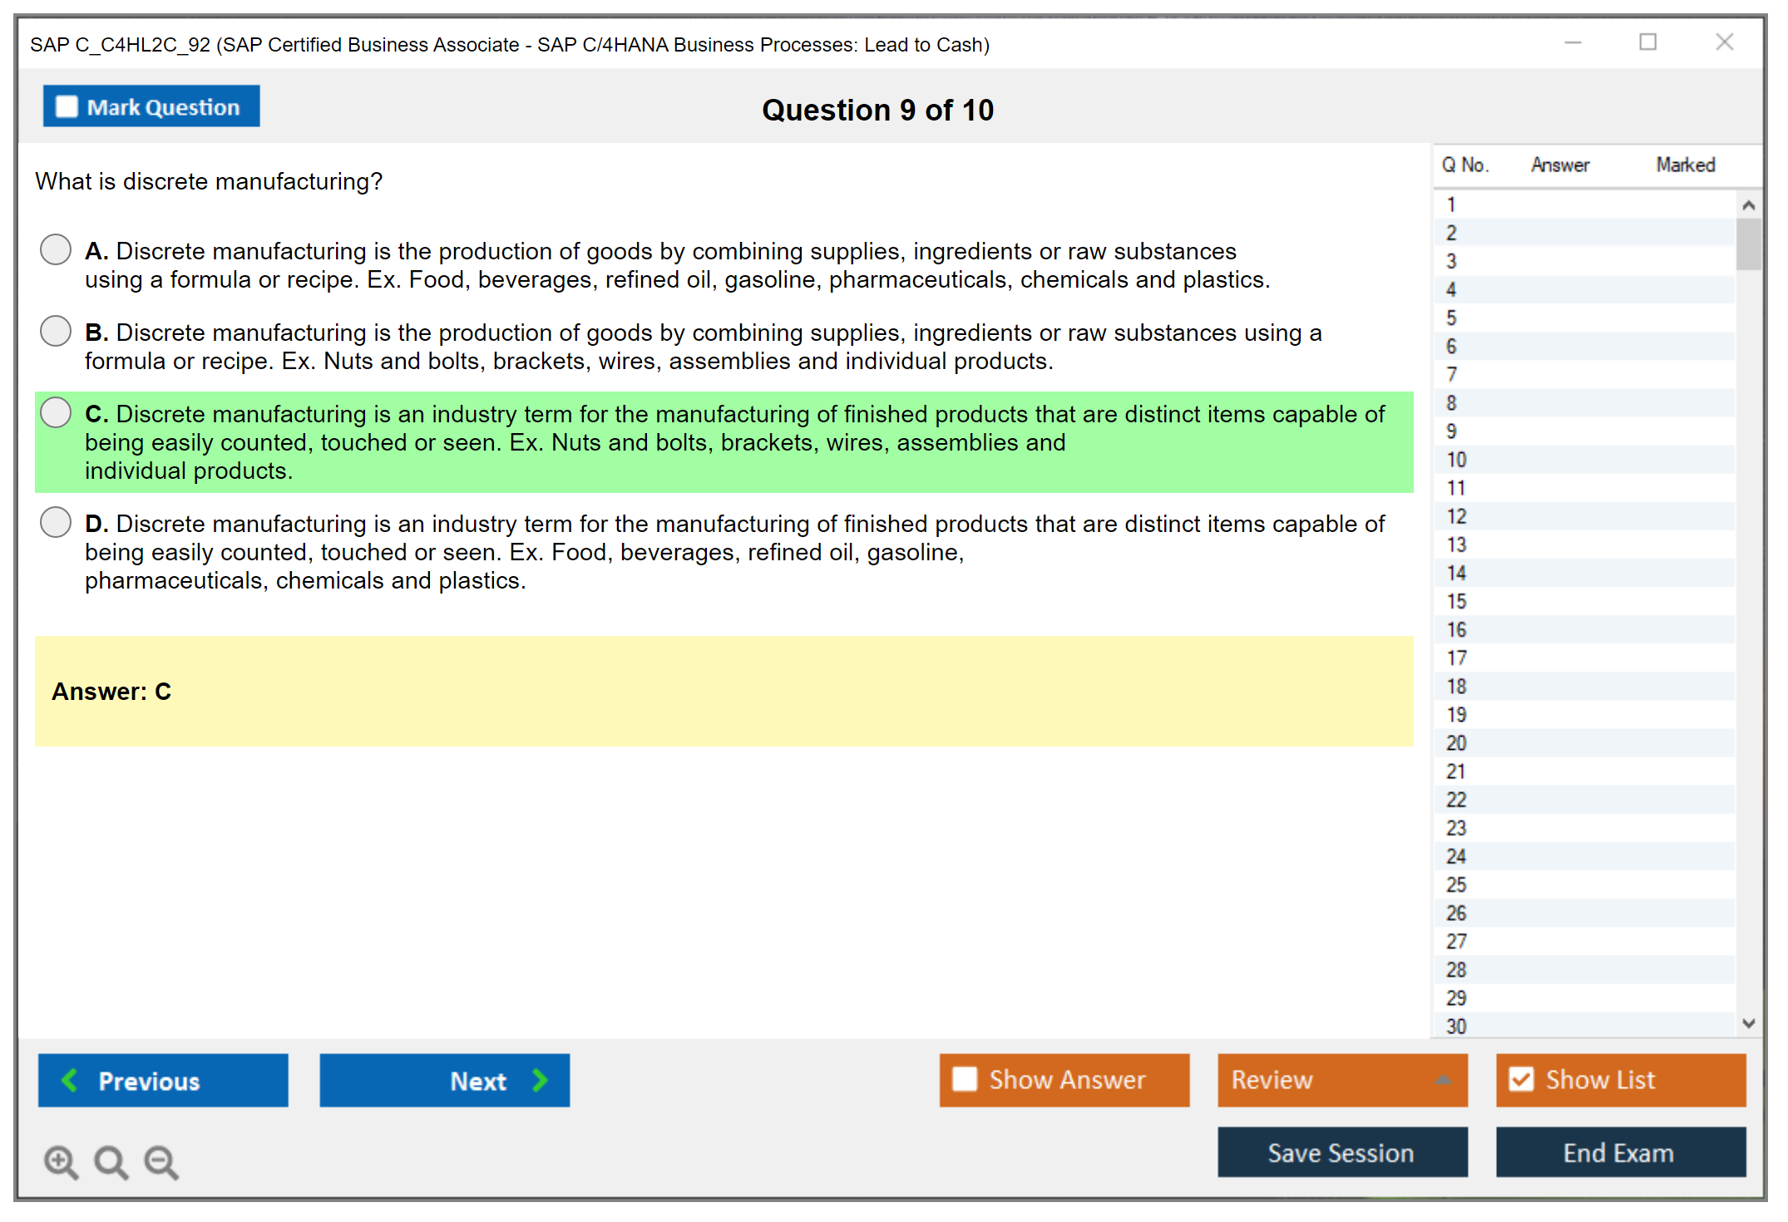Click the question list scrollbar thumb
Image resolution: width=1788 pixels, height=1222 pixels.
coord(1748,244)
